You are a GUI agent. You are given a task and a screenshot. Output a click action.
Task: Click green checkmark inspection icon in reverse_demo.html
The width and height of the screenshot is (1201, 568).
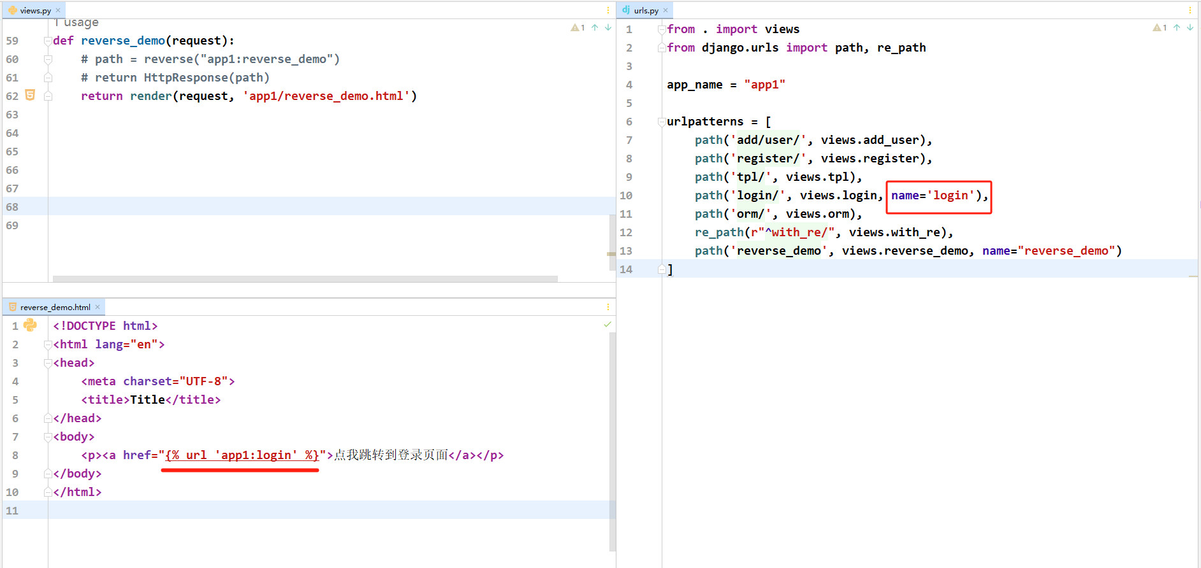608,325
